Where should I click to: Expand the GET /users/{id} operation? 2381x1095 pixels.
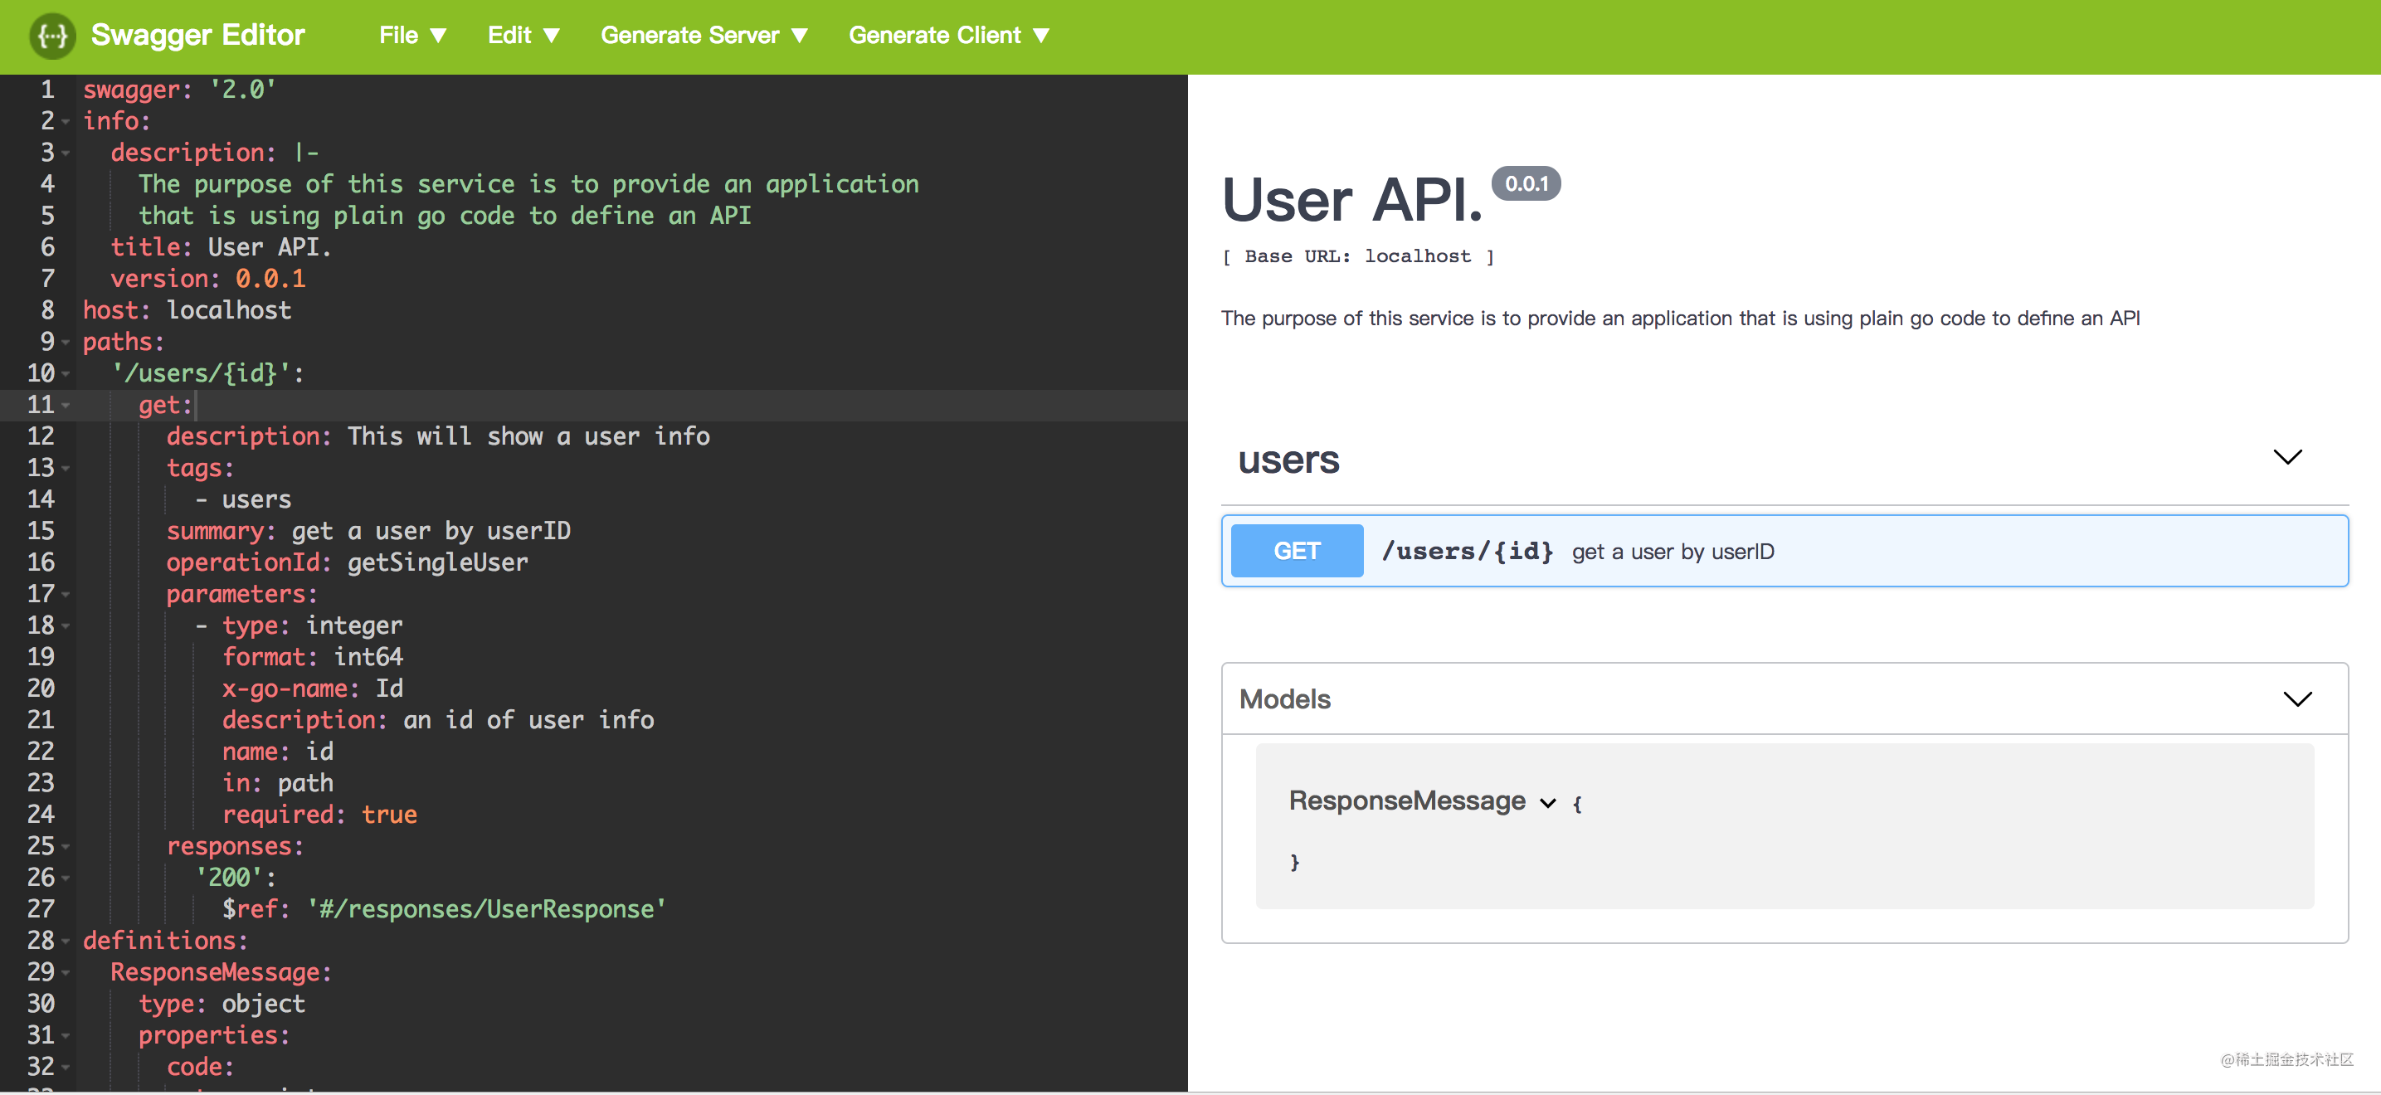[1784, 551]
